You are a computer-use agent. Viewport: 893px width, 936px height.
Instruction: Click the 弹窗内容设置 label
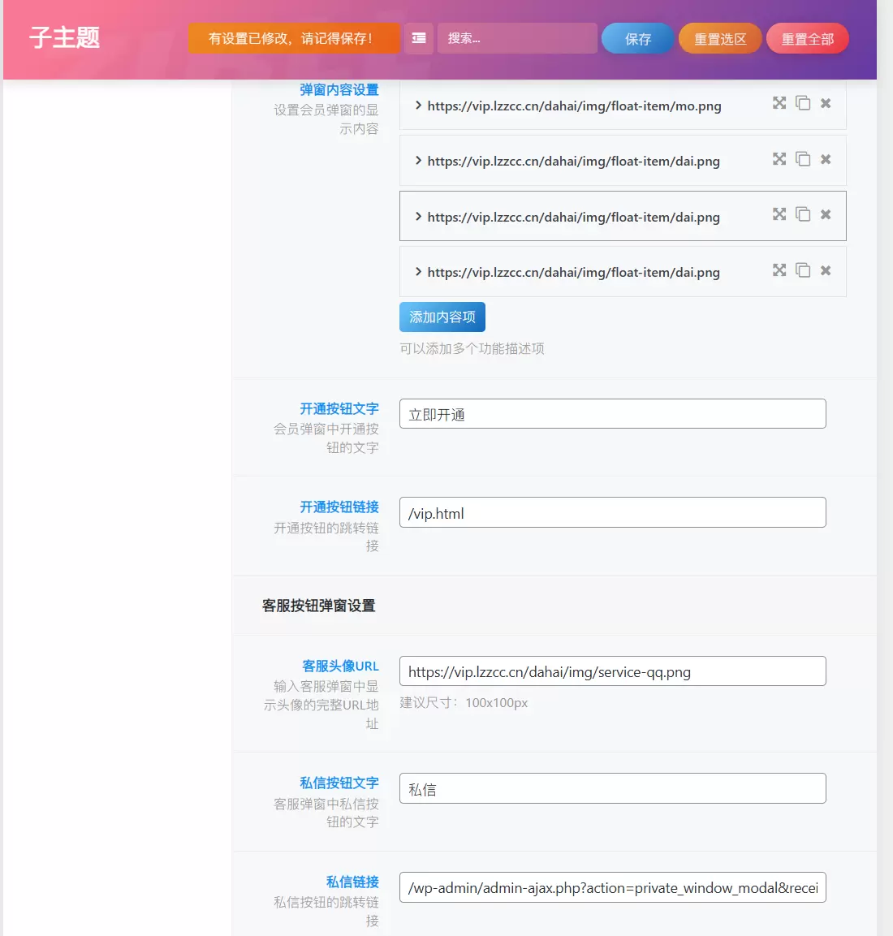tap(339, 89)
